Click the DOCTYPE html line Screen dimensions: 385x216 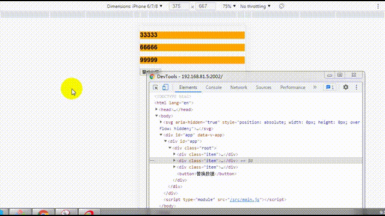pyautogui.click(x=173, y=97)
